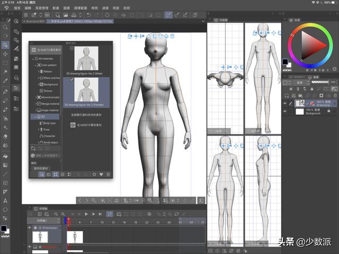
Task: Click the Undo arrow in command bar
Action: pos(88,15)
